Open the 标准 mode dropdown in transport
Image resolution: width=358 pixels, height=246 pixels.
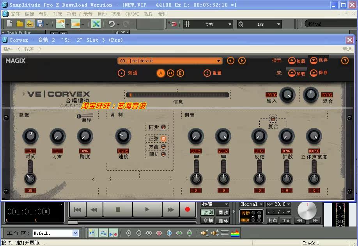coord(215,204)
